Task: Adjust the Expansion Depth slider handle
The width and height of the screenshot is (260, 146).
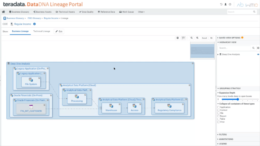Action: coord(238,99)
